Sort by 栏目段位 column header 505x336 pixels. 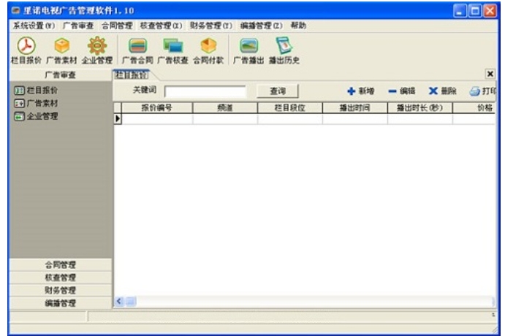[290, 108]
